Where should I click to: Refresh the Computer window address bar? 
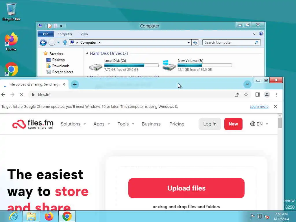pyautogui.click(x=195, y=43)
